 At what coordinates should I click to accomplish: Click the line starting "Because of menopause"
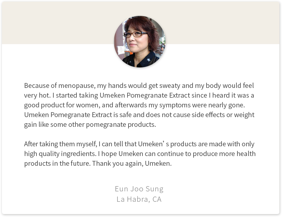tap(139, 86)
